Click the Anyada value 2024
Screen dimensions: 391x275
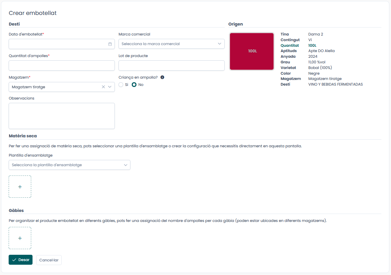click(x=313, y=56)
